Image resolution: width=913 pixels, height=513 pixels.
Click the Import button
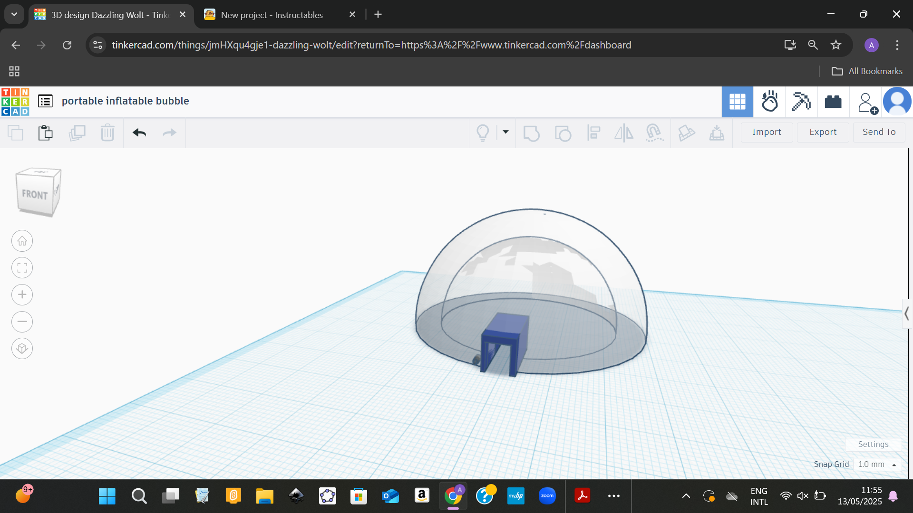(x=767, y=132)
